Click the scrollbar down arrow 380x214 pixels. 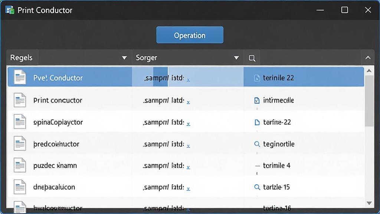(369, 203)
